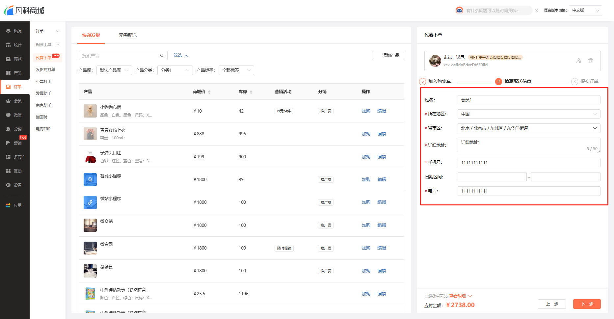Open the 微信 WeChat sidebar icon

tap(8, 115)
